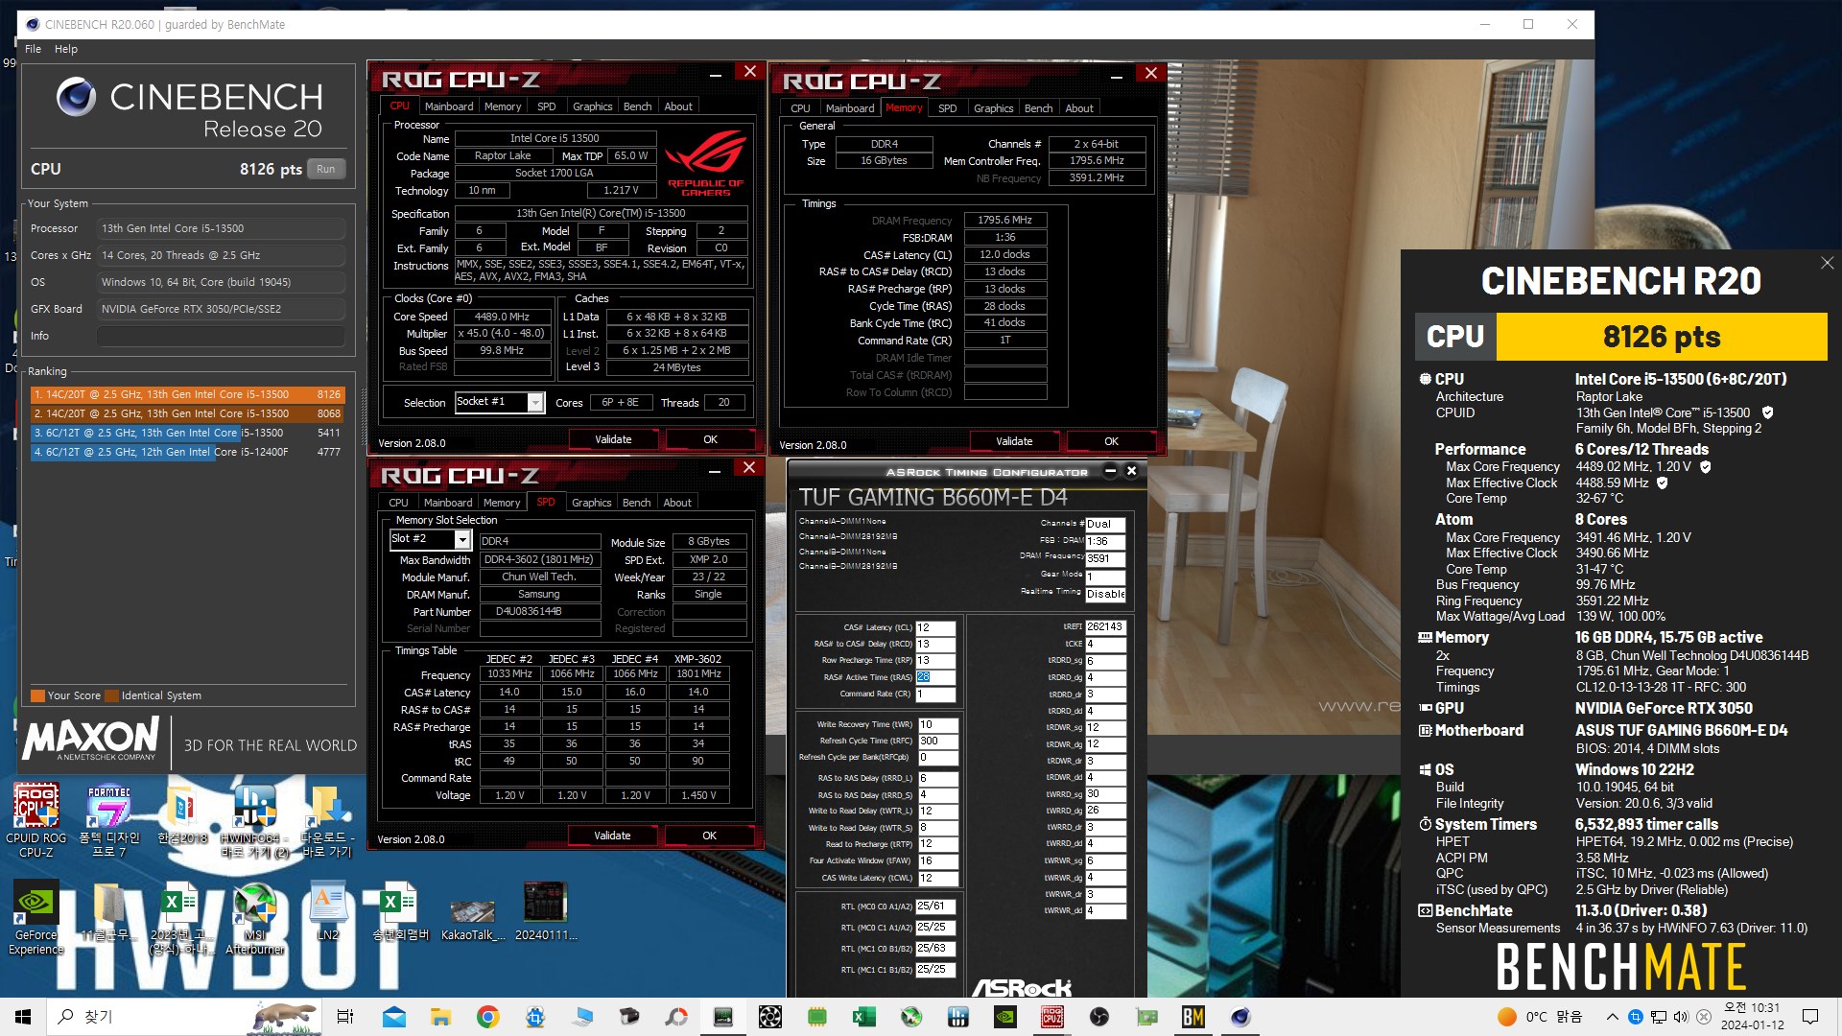Open the File menu in Cinebench

33,49
